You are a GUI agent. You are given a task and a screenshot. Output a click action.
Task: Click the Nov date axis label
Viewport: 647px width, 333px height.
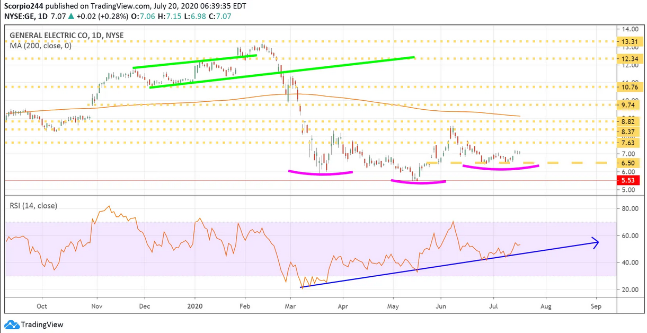(x=96, y=306)
